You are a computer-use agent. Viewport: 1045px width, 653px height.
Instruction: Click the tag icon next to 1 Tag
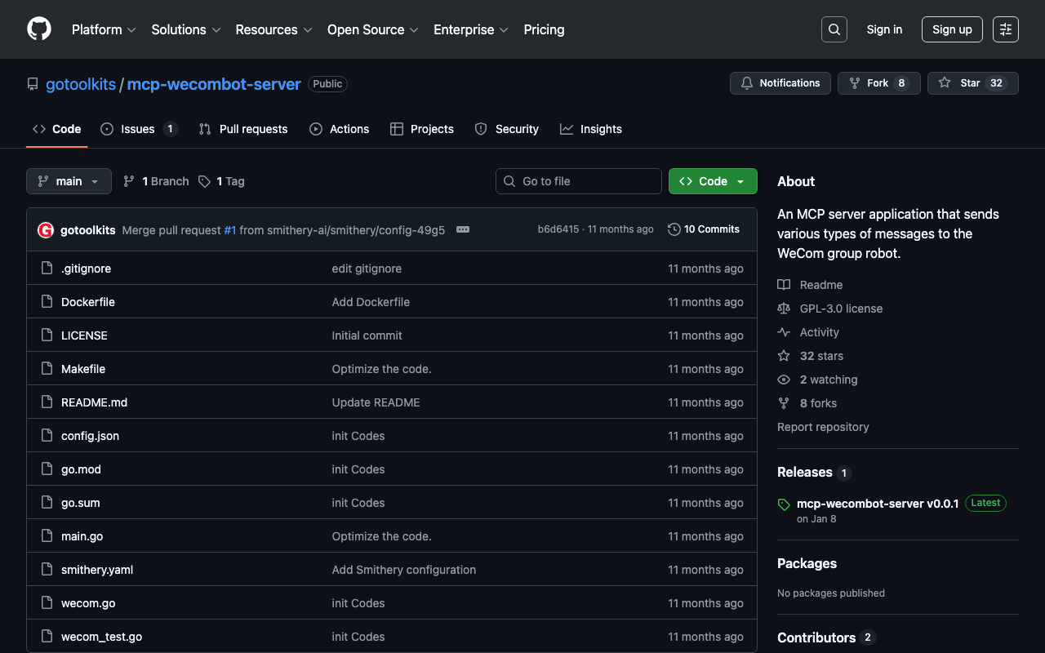(x=204, y=181)
